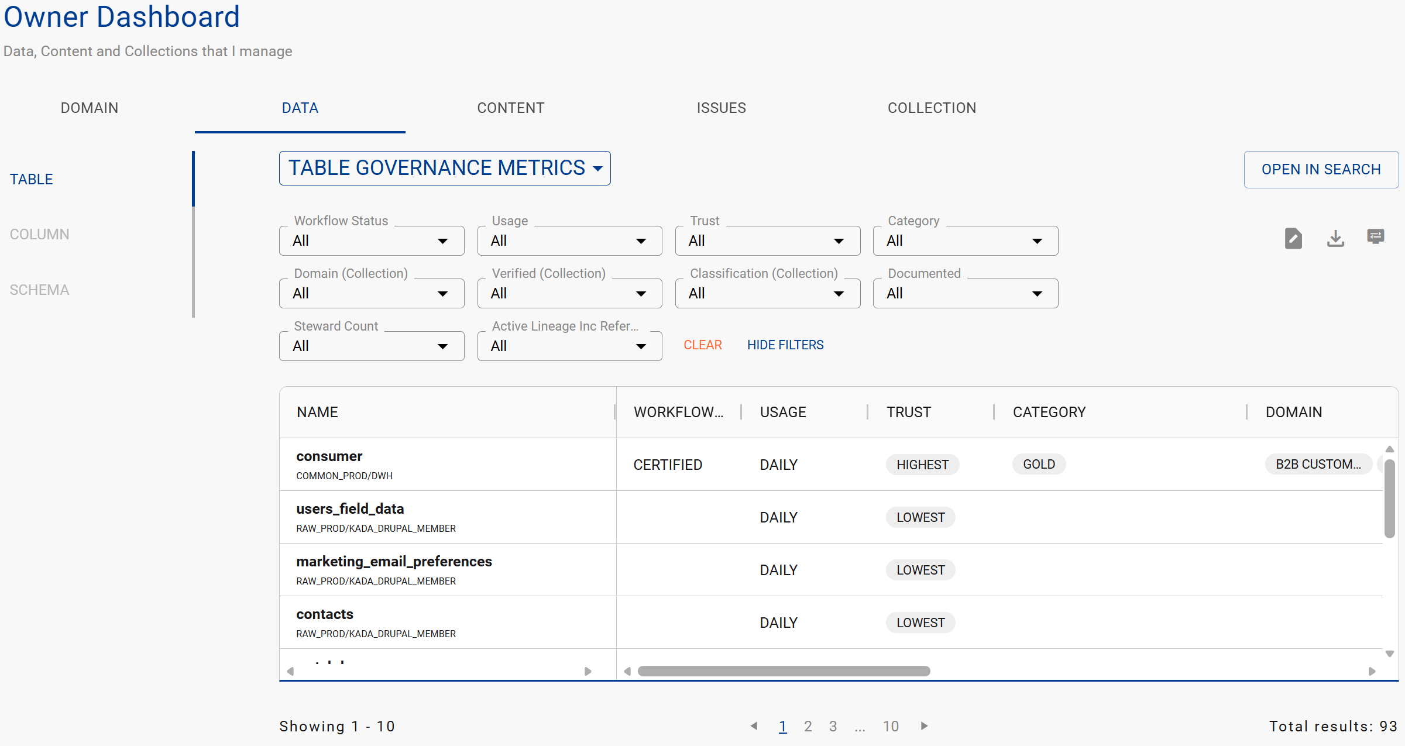Click the download results icon
This screenshot has width=1405, height=746.
[x=1335, y=238]
